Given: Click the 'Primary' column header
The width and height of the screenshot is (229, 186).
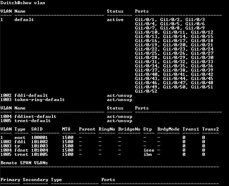Looking at the screenshot, I should [10, 180].
